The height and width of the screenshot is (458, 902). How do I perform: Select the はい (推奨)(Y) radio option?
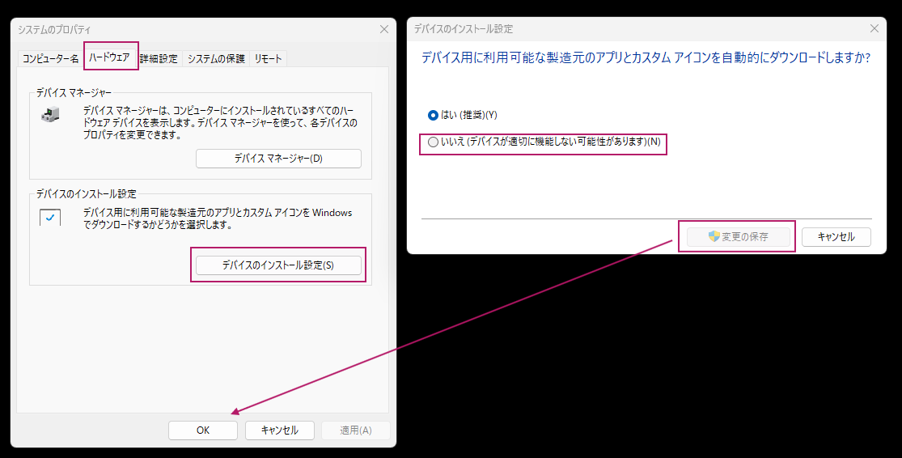[463, 115]
